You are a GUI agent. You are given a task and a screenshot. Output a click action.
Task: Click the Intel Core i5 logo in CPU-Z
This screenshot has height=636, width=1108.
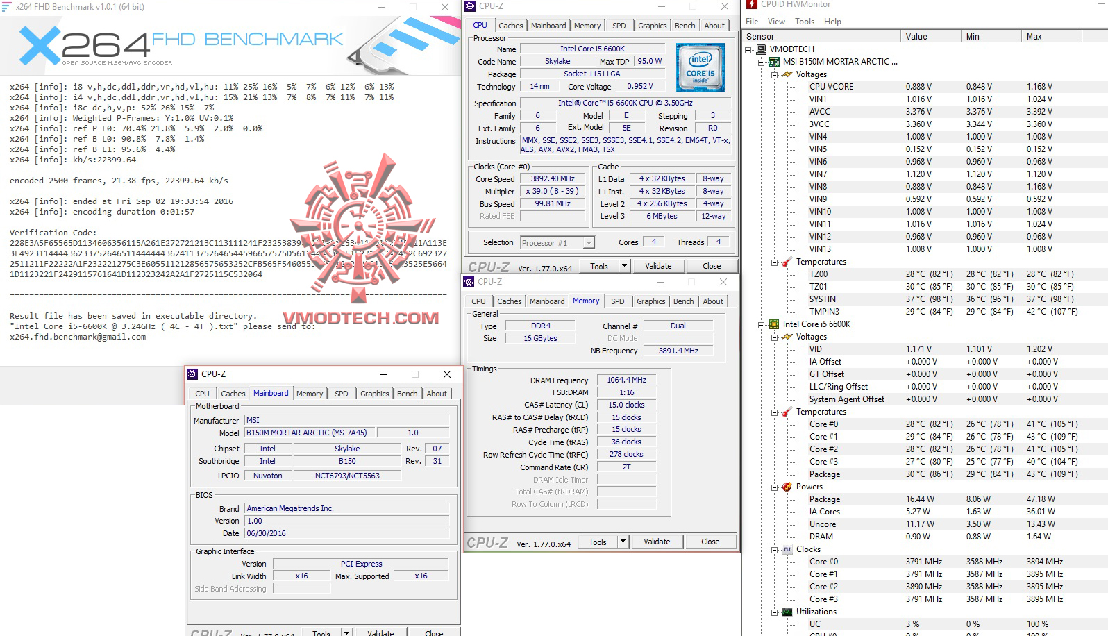700,68
